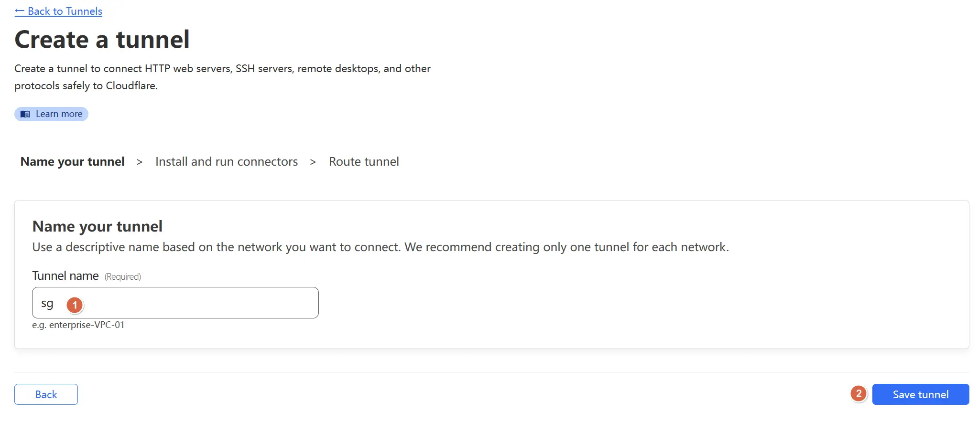The image size is (978, 423).
Task: Focus the Tunnel name input field
Action: [x=175, y=303]
